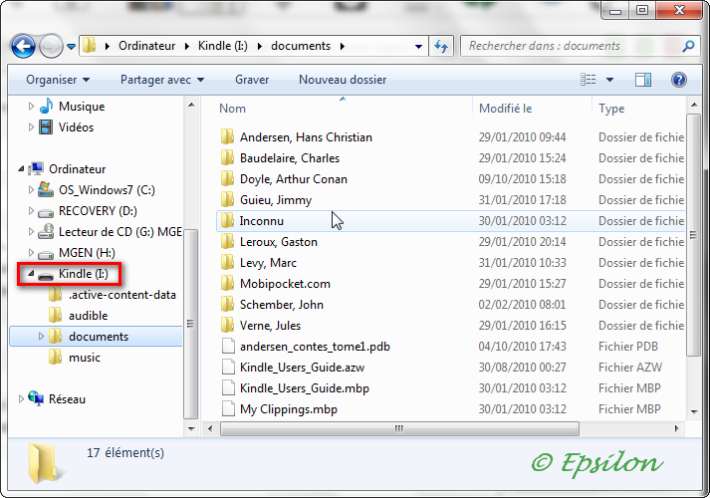Expand OS_Windows7 (C:) drive node

31,190
